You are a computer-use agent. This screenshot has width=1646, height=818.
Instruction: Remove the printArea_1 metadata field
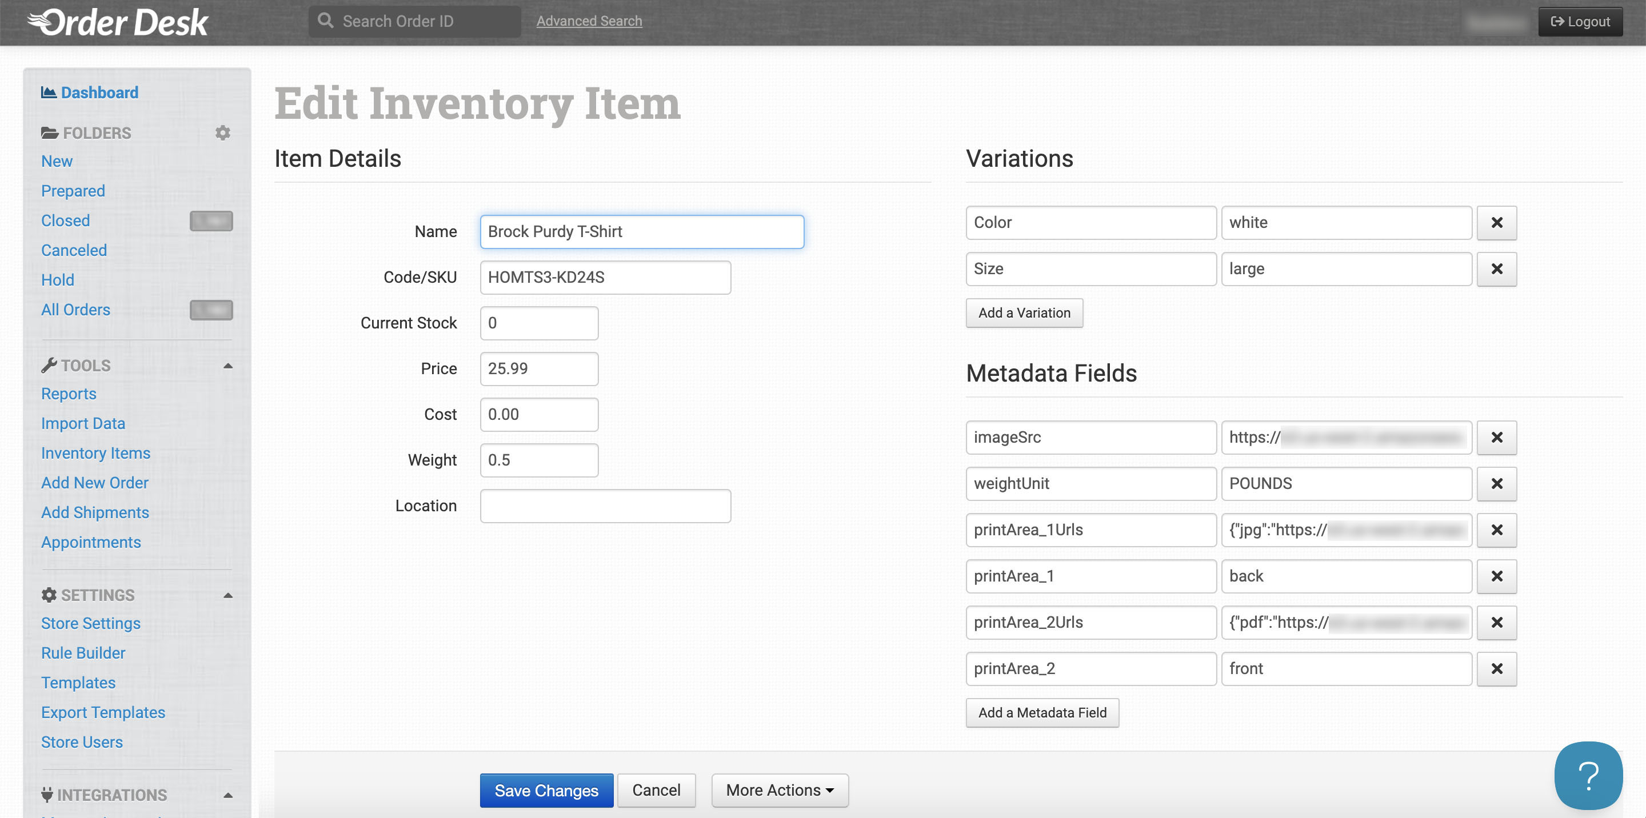(1496, 576)
